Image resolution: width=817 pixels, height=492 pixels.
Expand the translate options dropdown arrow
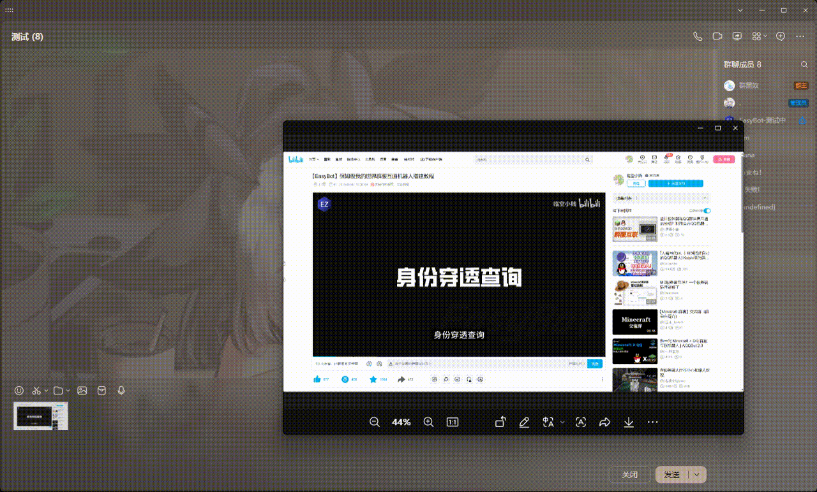(x=562, y=422)
